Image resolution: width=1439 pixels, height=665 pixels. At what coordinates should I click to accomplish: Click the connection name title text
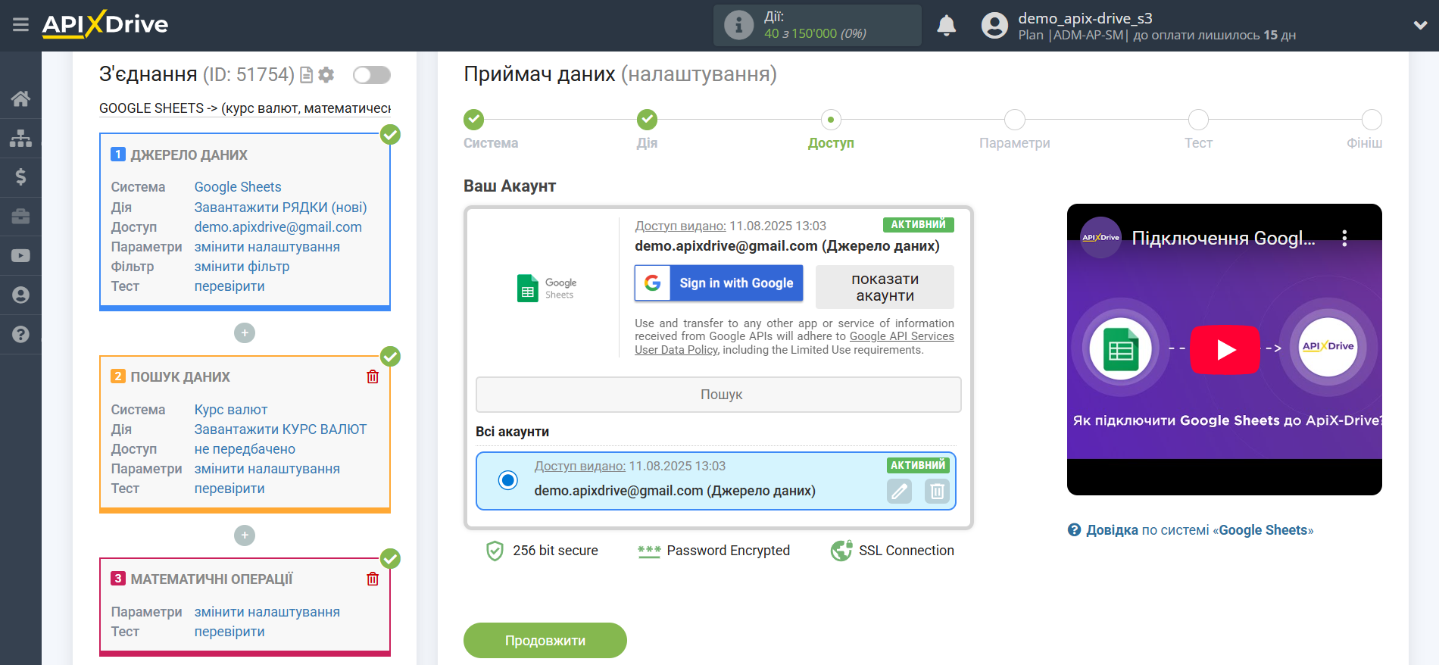245,108
